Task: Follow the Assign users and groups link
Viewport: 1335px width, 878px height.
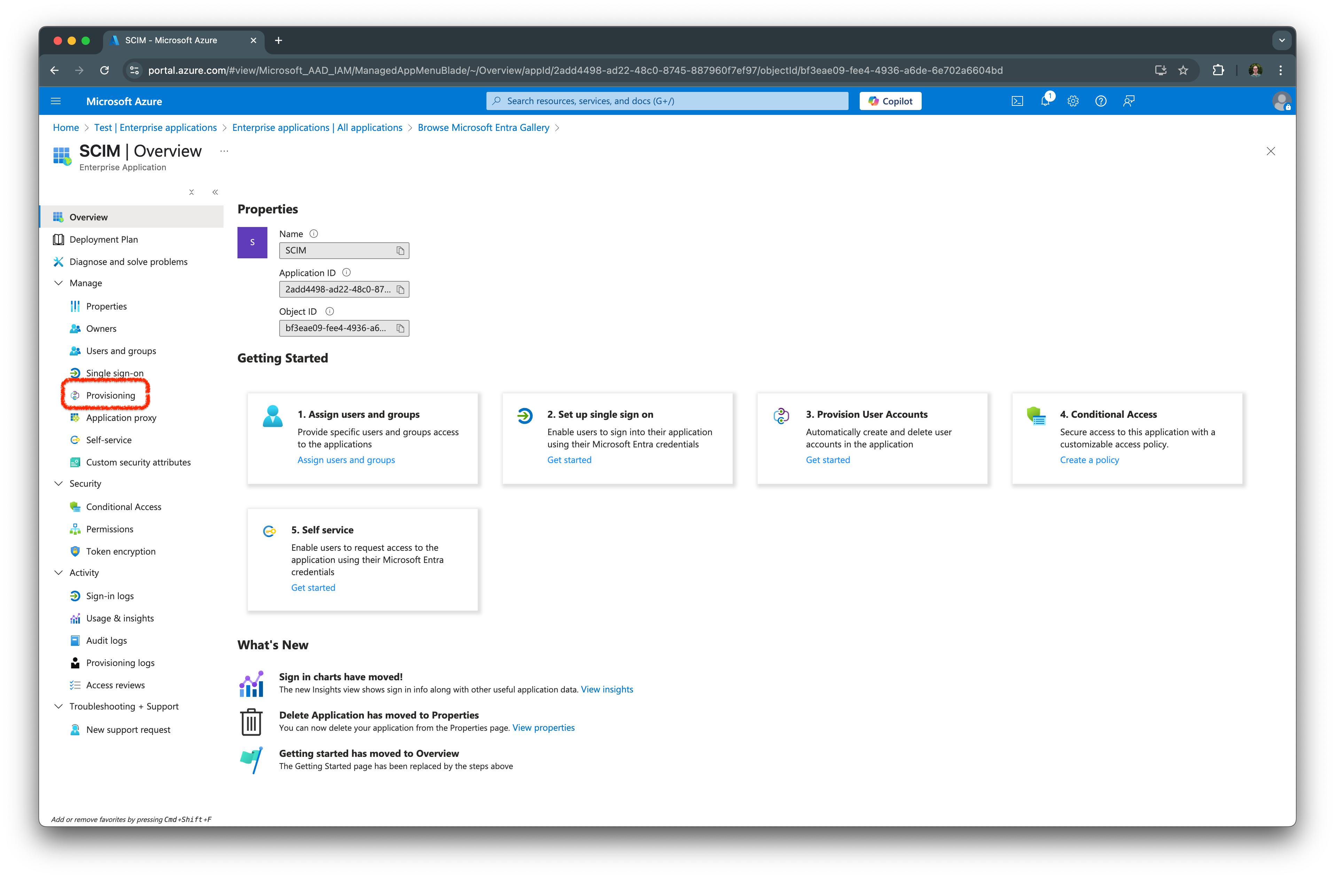Action: click(x=346, y=459)
